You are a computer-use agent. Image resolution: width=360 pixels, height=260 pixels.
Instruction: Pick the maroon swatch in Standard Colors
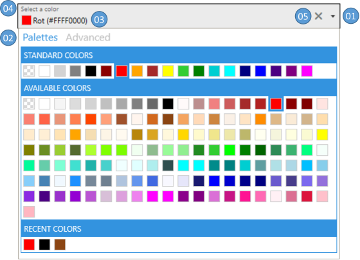pos(106,71)
